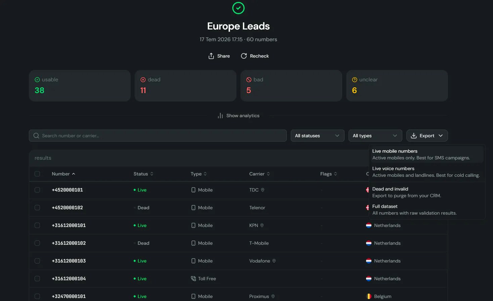Click the chevron arrow on the Export button
The image size is (493, 301).
tap(441, 136)
